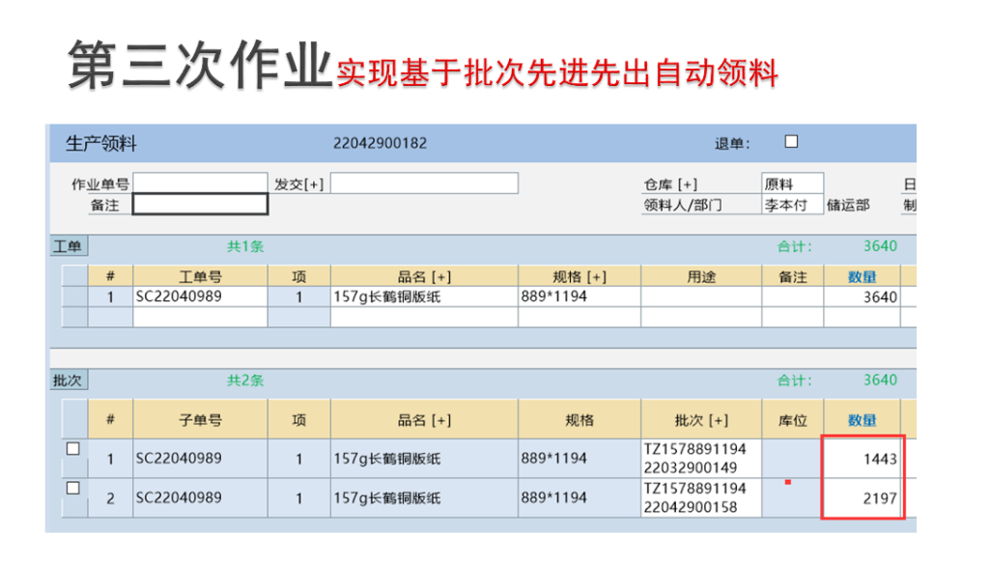This screenshot has width=990, height=564.
Task: Click the 子单号 column header
Action: pyautogui.click(x=200, y=420)
